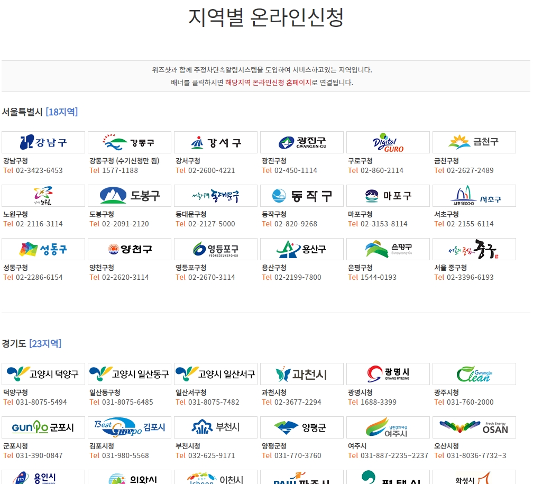Open the 서울 중구 banner logo

(x=474, y=249)
